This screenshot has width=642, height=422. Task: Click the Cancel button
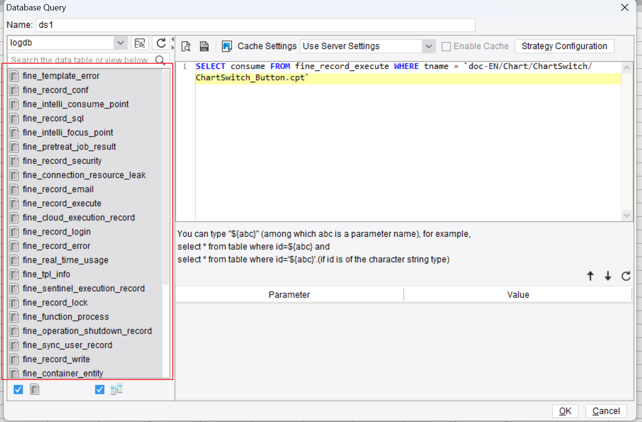[x=606, y=411]
